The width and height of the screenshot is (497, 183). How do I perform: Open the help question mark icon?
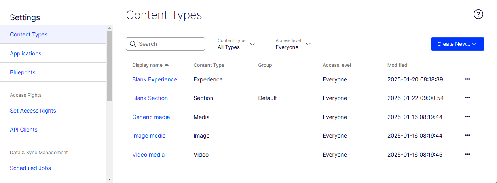pyautogui.click(x=478, y=15)
